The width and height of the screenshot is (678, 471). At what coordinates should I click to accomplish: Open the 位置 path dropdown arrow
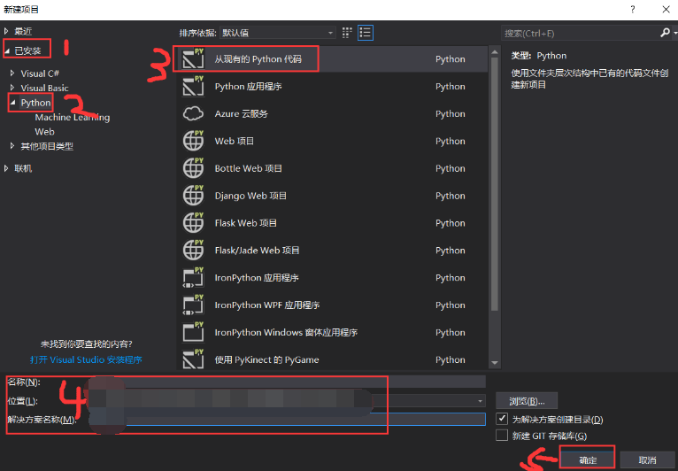pyautogui.click(x=480, y=401)
